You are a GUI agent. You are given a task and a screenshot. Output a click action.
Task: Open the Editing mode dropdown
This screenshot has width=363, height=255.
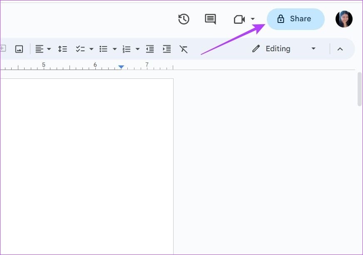click(x=284, y=49)
